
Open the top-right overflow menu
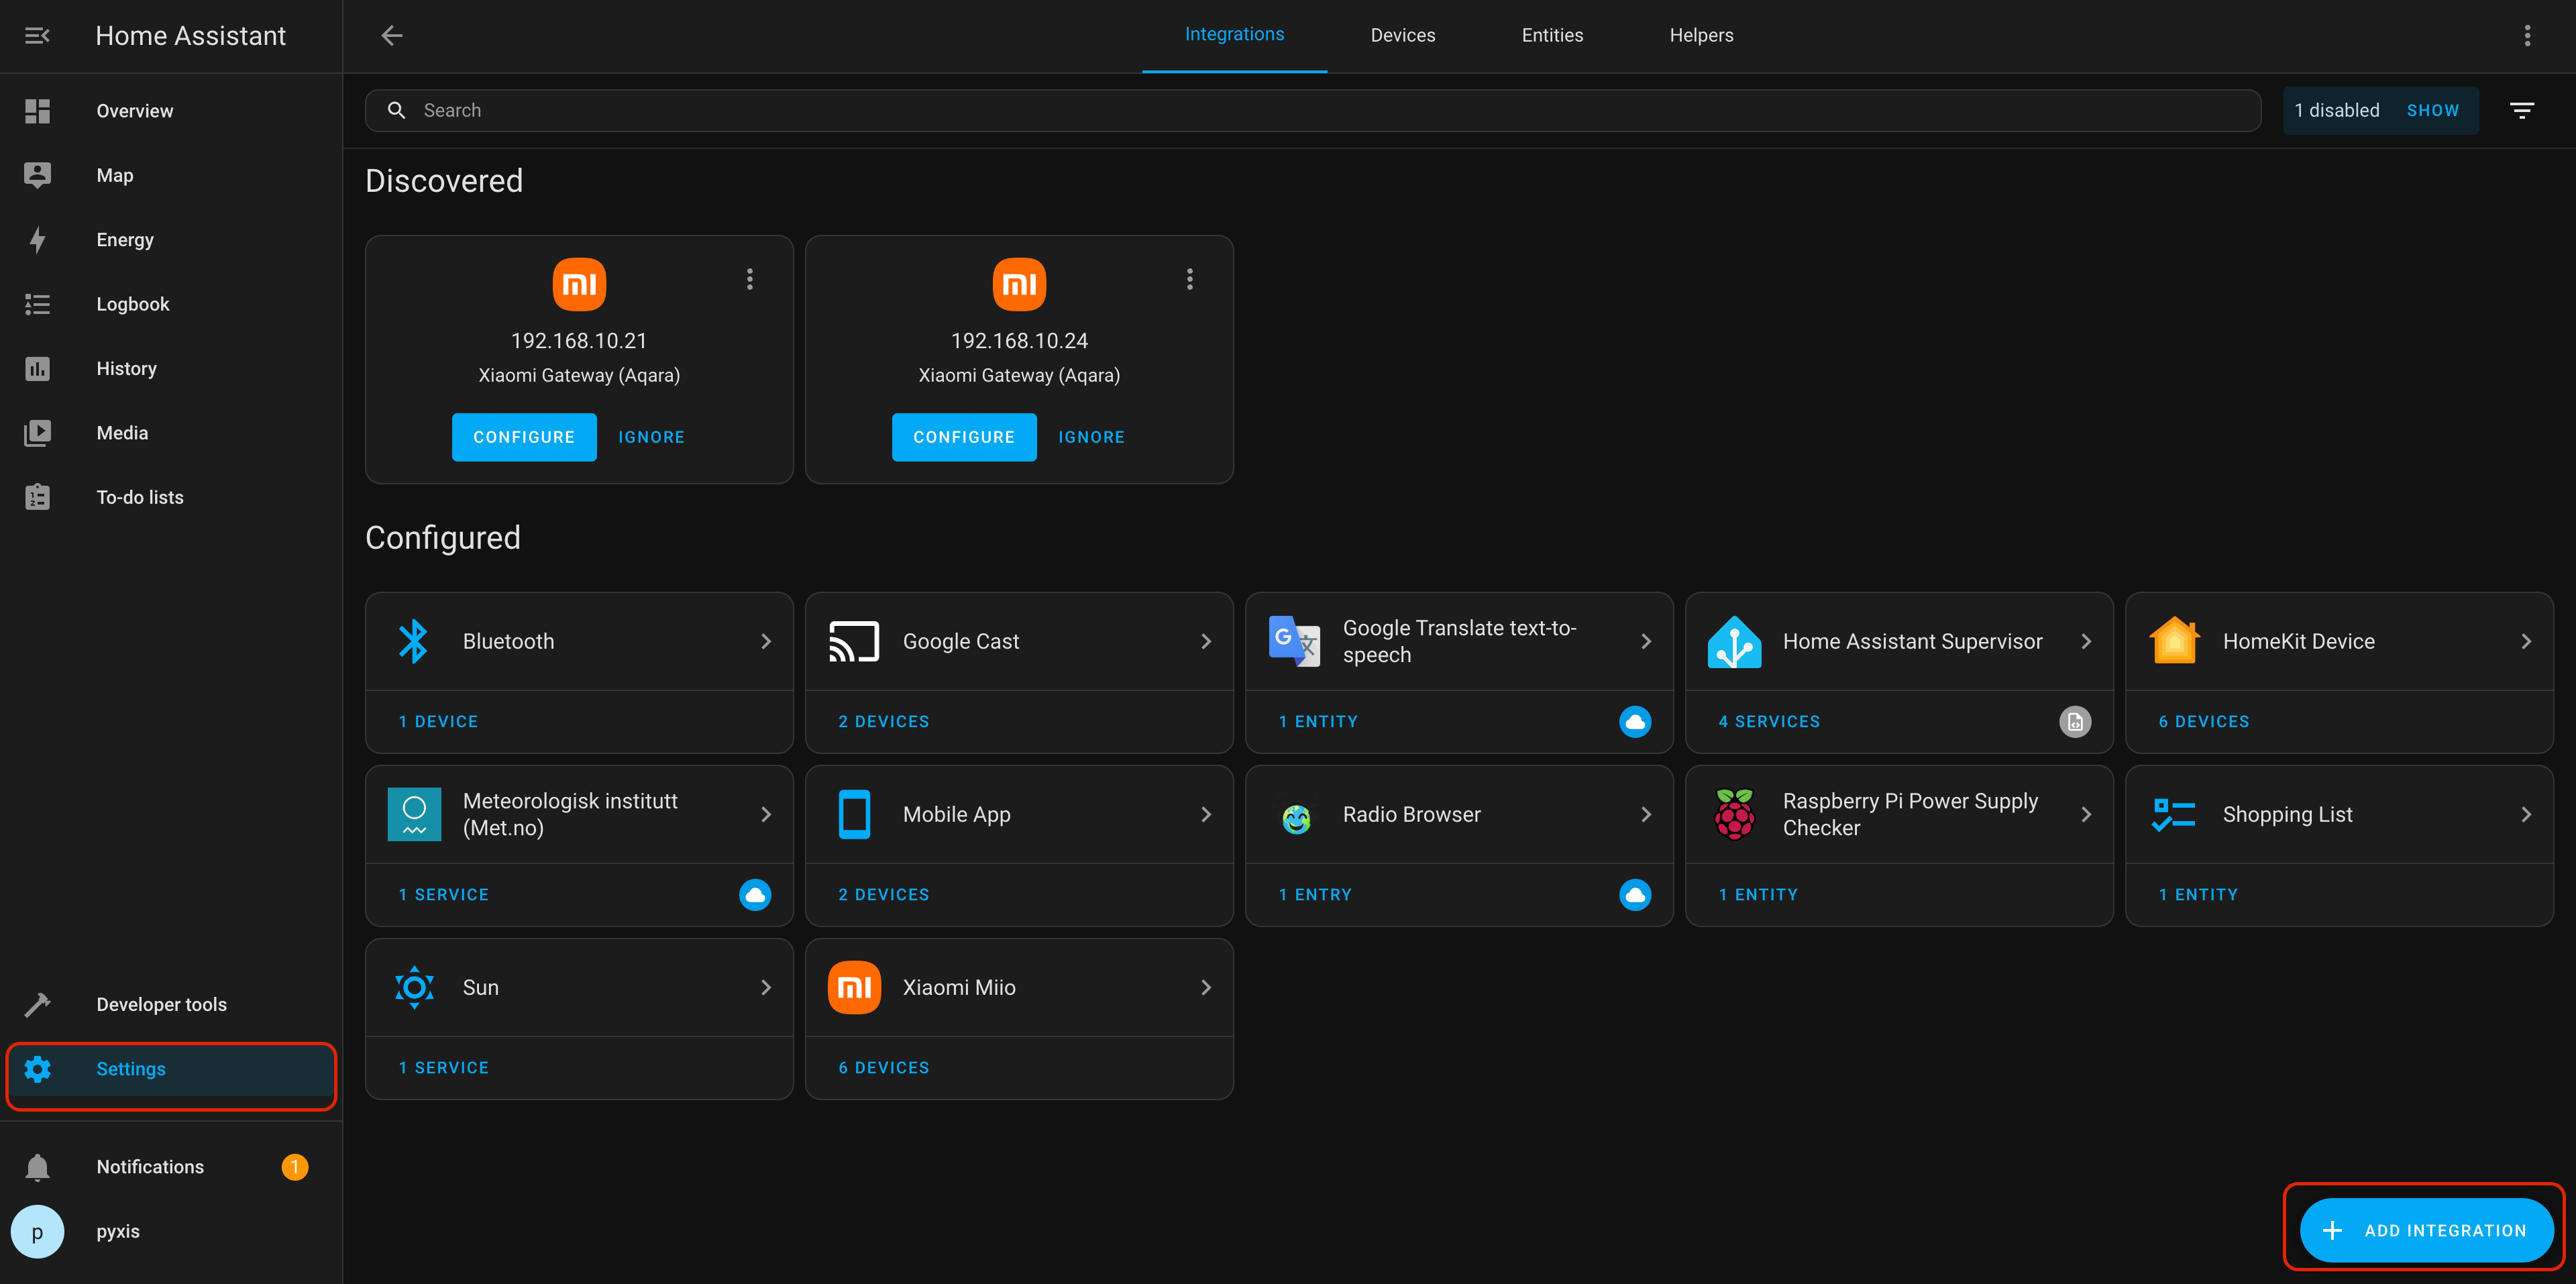(2527, 36)
